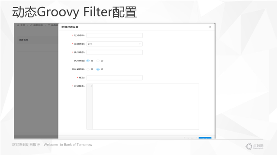
Task: Open 服务网关 breadcrumb link
Action: [x=38, y=25]
